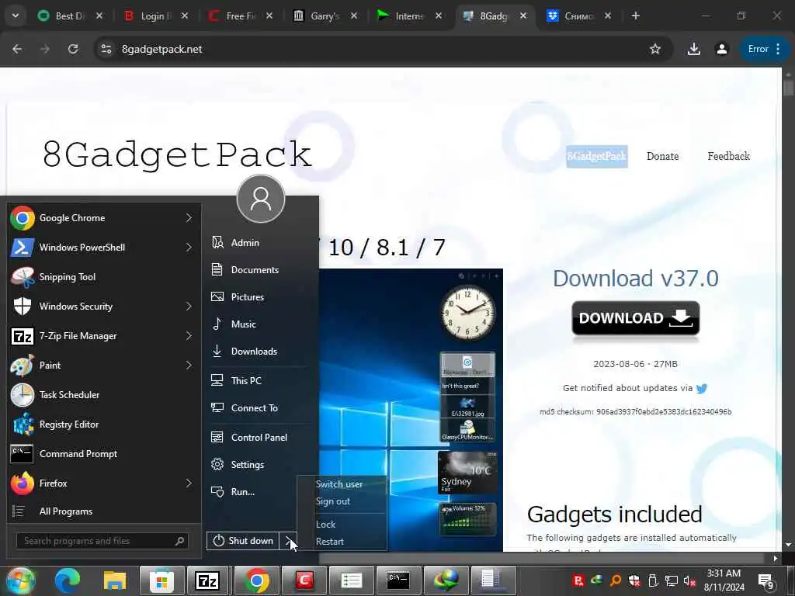Image resolution: width=795 pixels, height=596 pixels.
Task: Open the Donate page link
Action: pyautogui.click(x=662, y=156)
